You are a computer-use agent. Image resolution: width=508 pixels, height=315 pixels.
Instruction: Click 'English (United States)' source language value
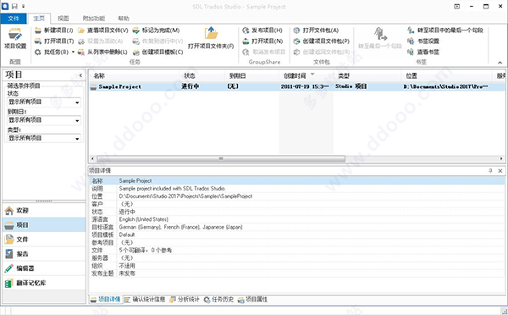pyautogui.click(x=144, y=219)
